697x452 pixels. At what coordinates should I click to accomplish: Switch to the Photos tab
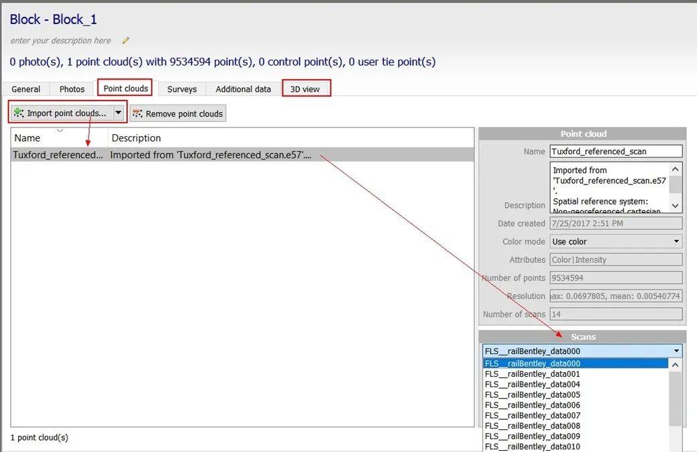coord(71,89)
